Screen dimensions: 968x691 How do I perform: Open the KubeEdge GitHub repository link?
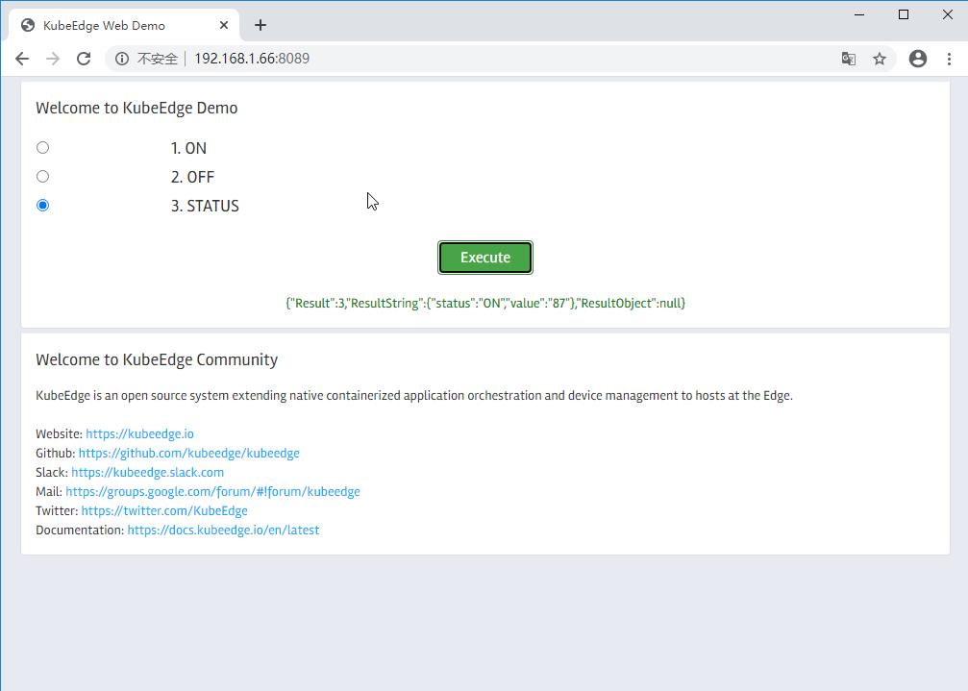pyautogui.click(x=189, y=454)
